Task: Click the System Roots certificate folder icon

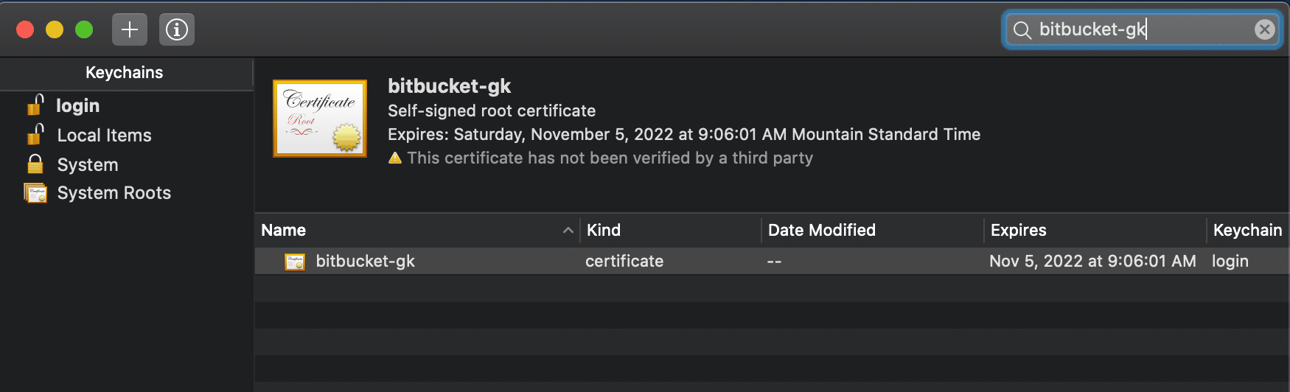Action: 35,193
